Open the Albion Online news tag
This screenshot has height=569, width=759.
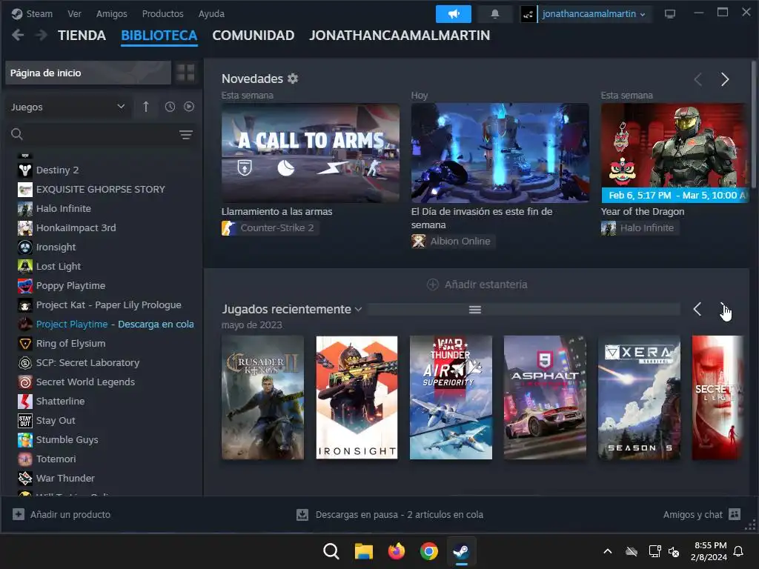(452, 242)
